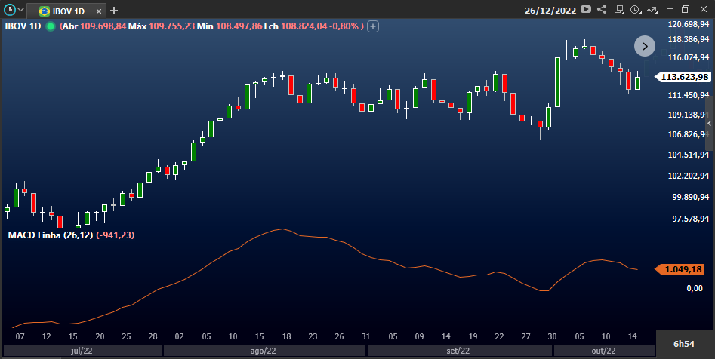Select the jul/22 month bar
The height and width of the screenshot is (359, 715).
[x=82, y=351]
